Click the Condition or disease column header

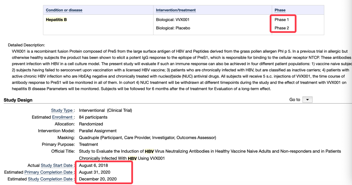click(64, 10)
